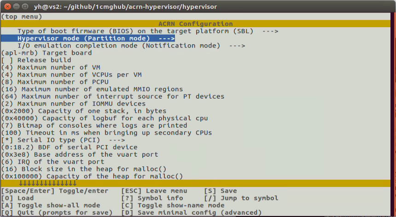Click Save minimal config advanced hint
This screenshot has width=396, height=217.
(x=192, y=213)
